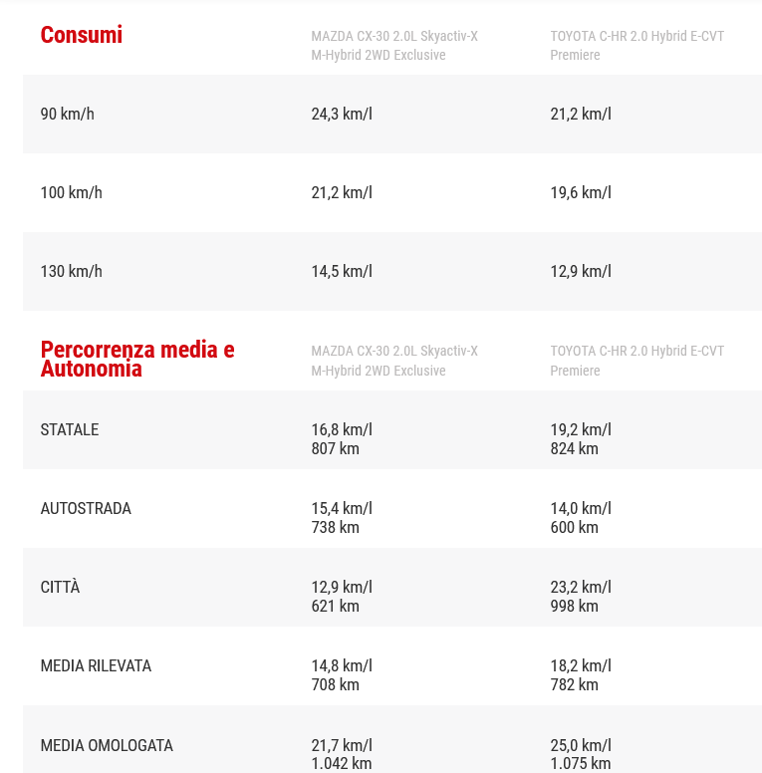This screenshot has height=773, width=762.
Task: Click the Percorrenza media e Autonomia heading
Action: click(137, 360)
